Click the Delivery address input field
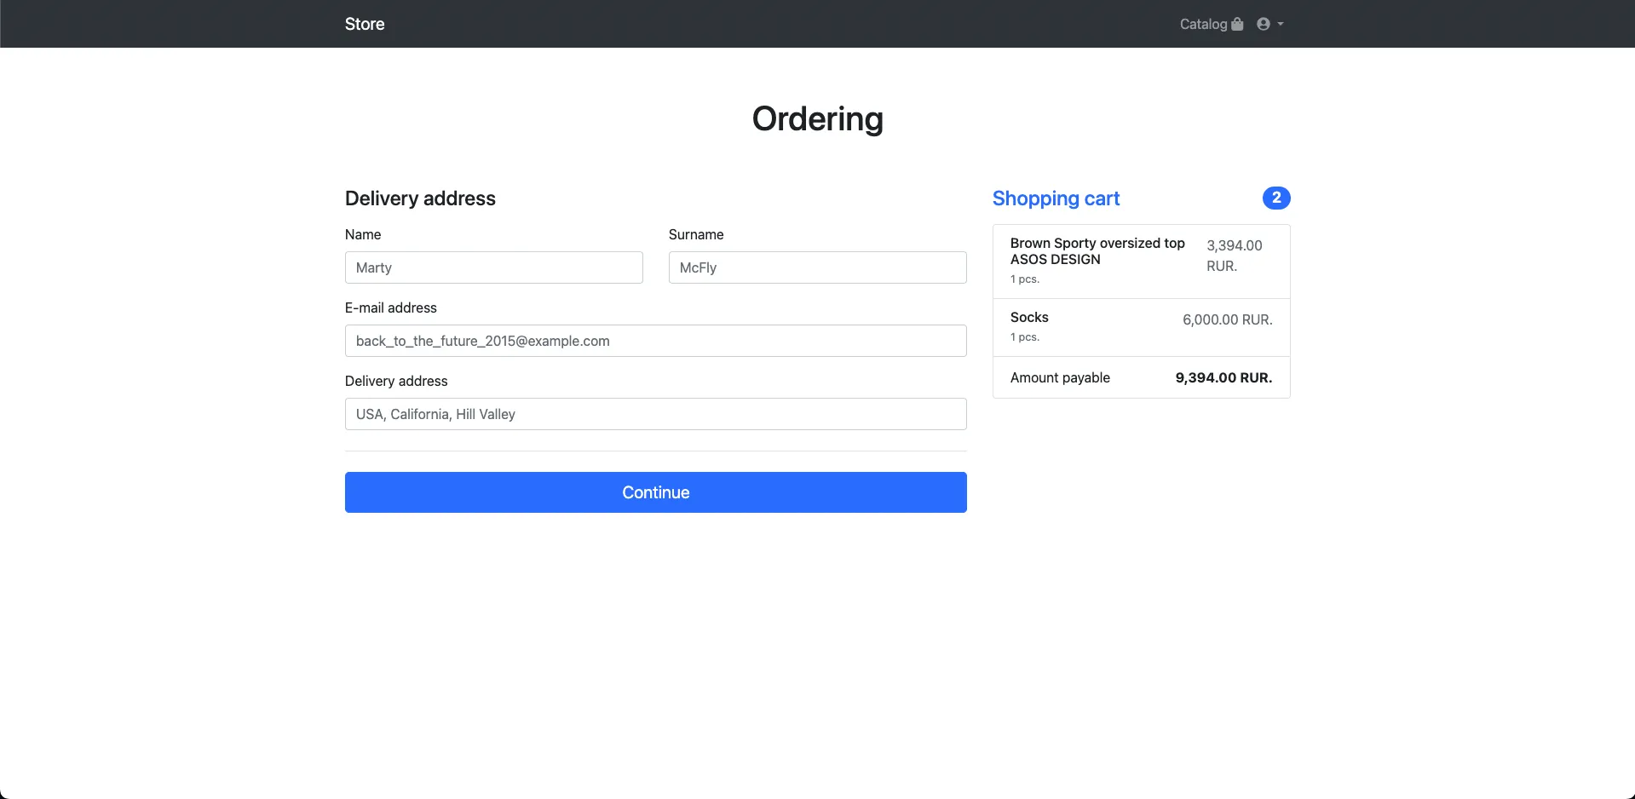The image size is (1635, 799). [x=656, y=414]
